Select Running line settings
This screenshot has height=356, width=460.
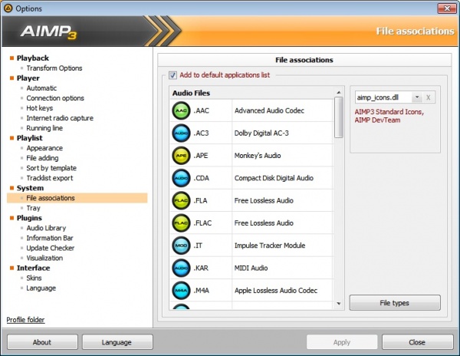click(44, 128)
